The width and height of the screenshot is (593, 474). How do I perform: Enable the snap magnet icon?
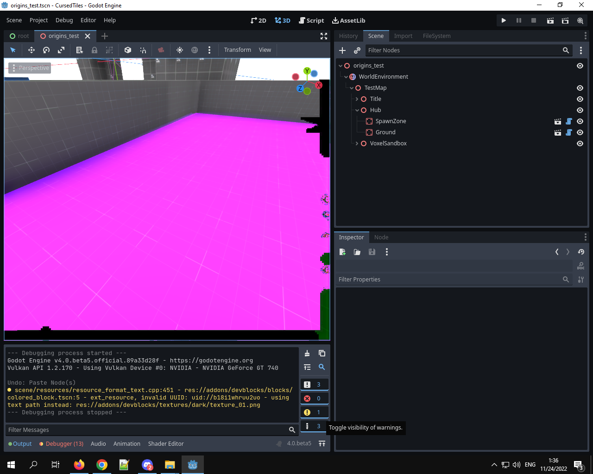pos(143,50)
